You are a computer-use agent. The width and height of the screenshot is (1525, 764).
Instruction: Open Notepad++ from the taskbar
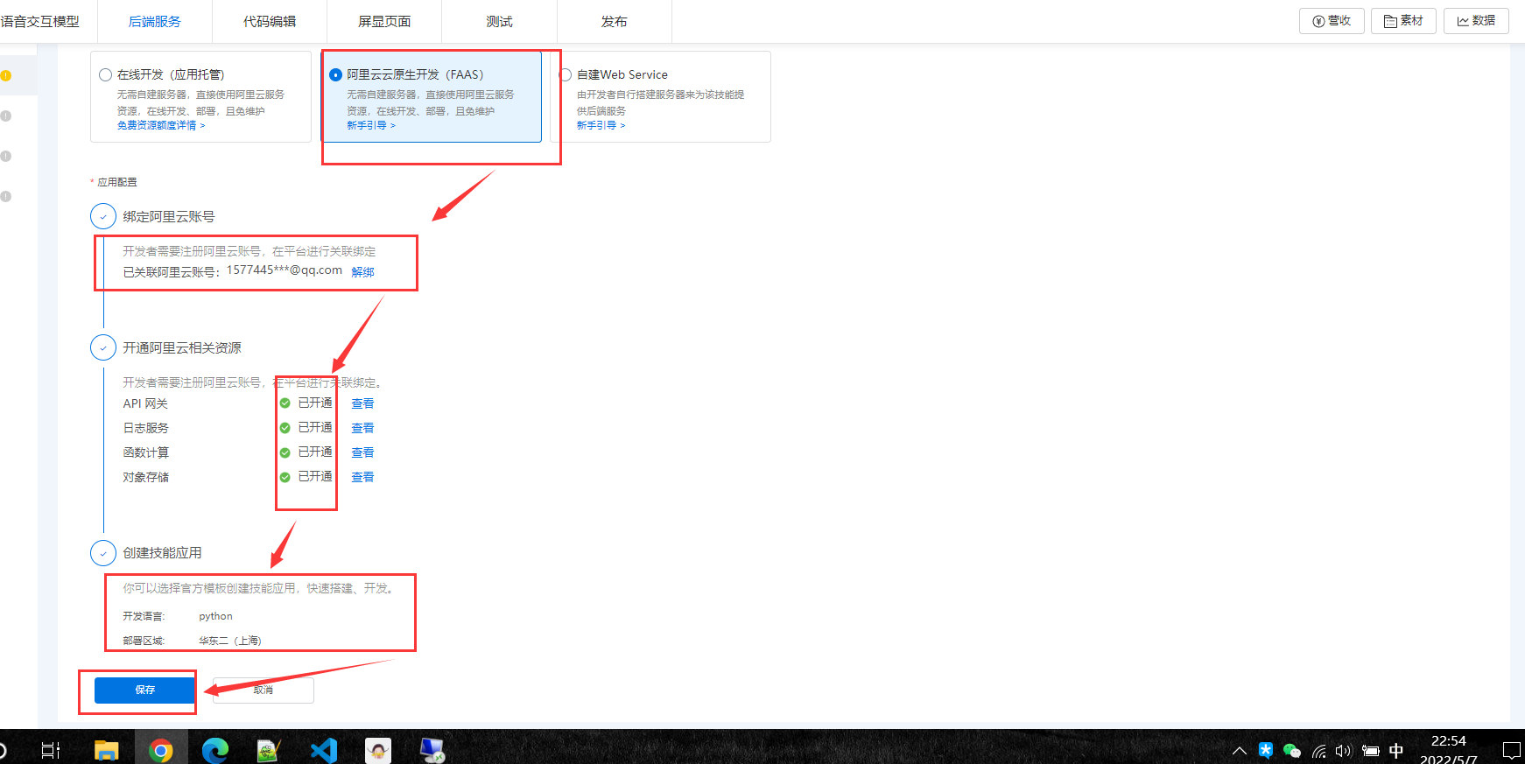tap(269, 750)
